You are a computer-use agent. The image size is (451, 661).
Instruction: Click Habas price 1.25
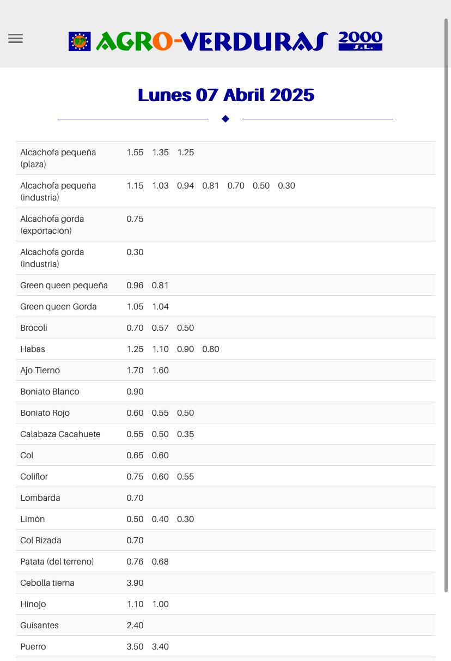point(135,349)
